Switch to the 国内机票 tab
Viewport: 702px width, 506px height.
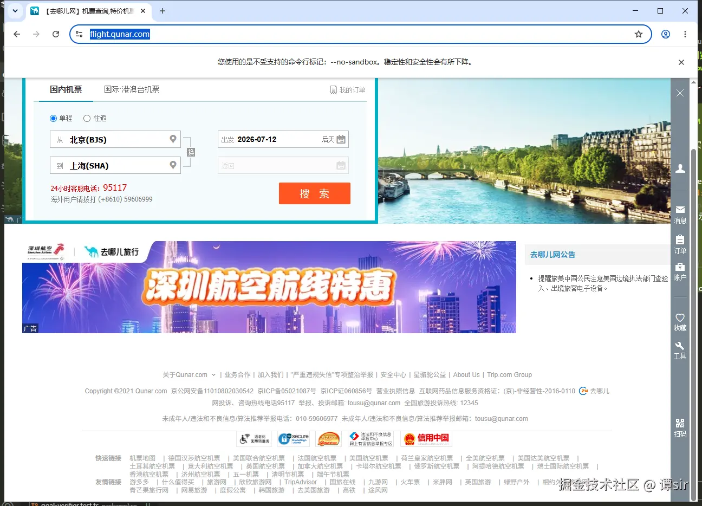66,89
